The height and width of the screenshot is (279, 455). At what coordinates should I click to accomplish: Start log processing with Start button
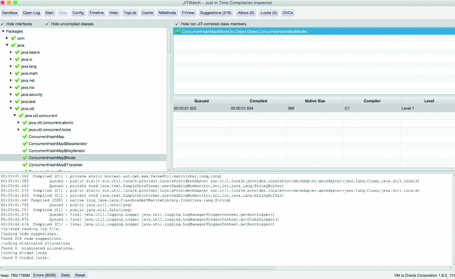point(49,13)
